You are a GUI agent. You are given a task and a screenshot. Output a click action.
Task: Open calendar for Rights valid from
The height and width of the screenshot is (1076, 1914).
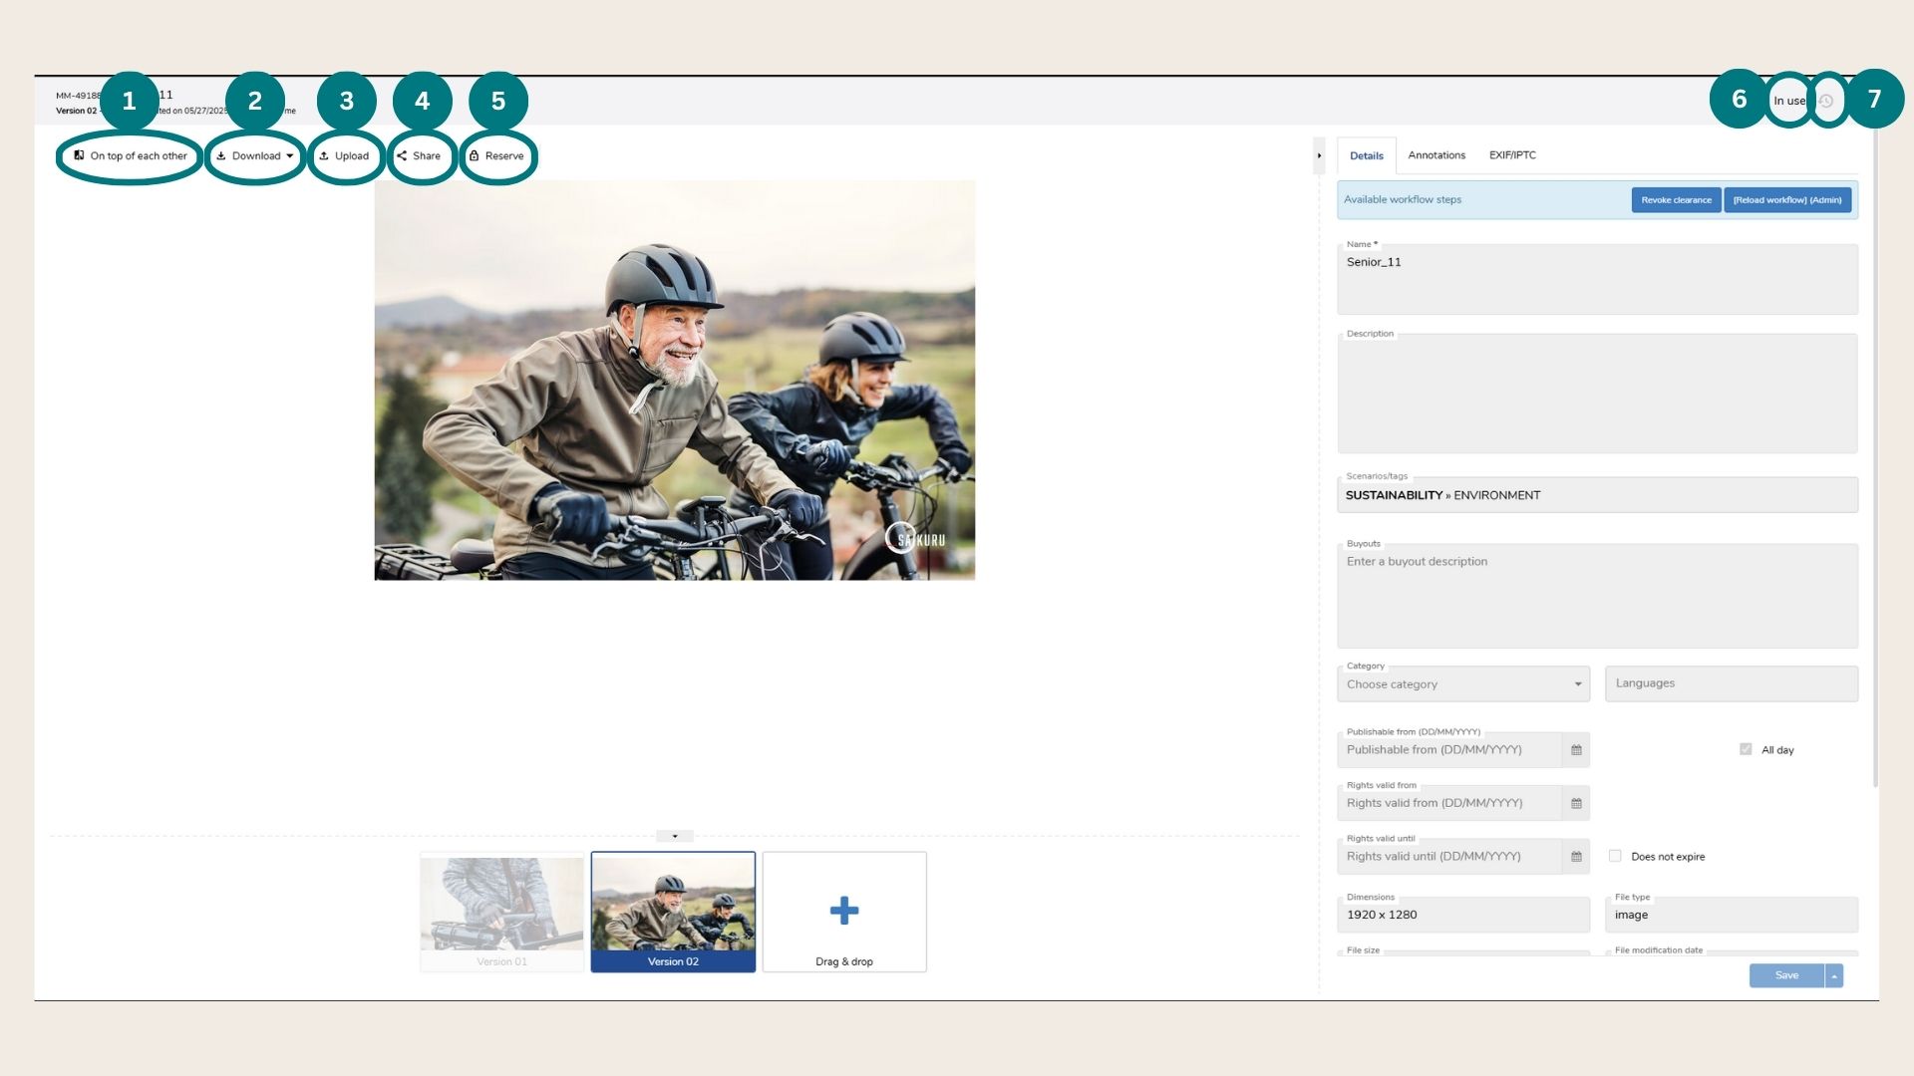[x=1576, y=803]
